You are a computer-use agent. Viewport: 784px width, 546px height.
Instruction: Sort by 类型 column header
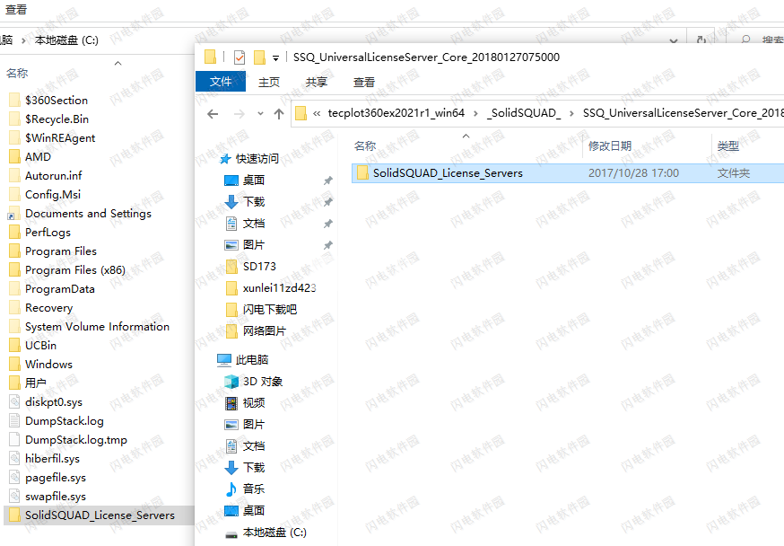pos(728,146)
